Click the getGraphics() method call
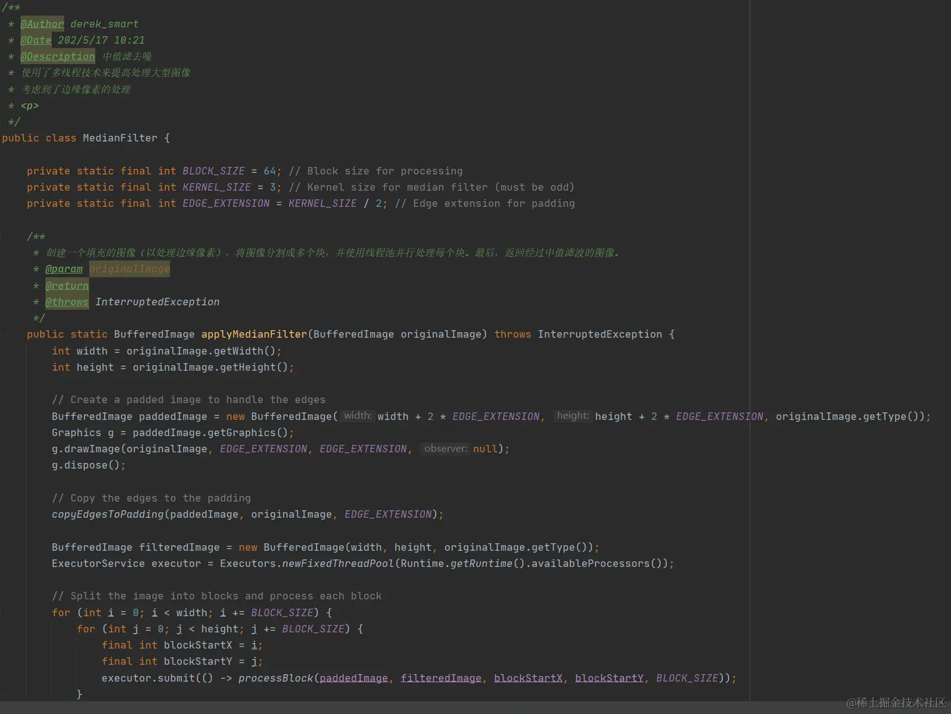 [248, 432]
